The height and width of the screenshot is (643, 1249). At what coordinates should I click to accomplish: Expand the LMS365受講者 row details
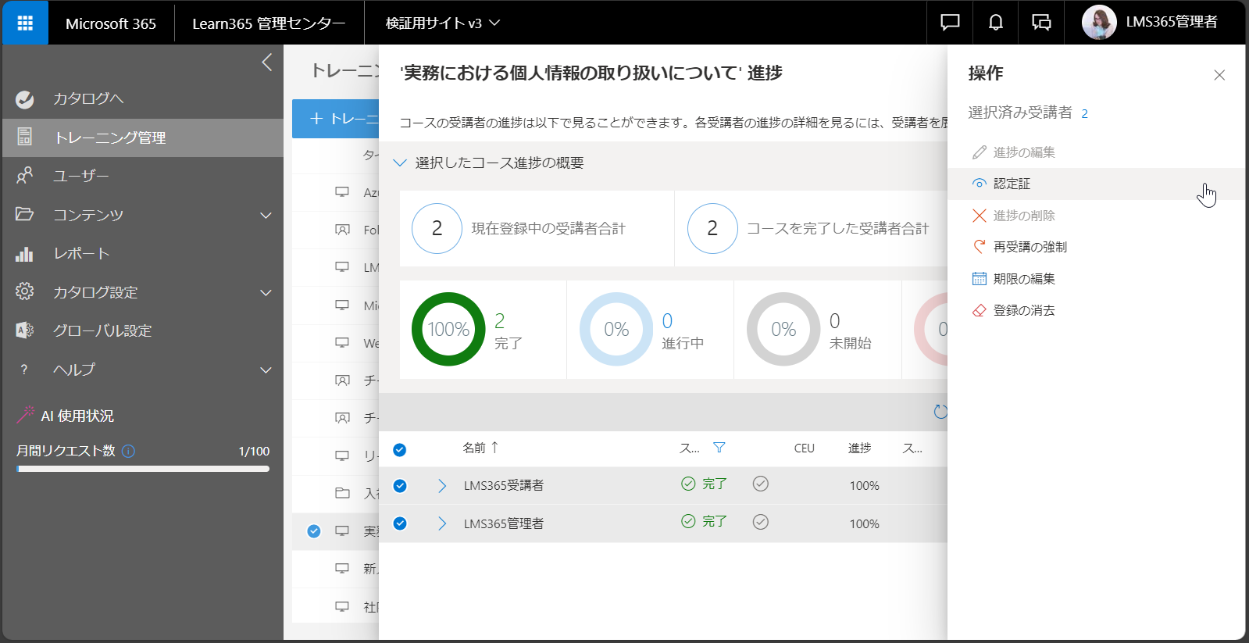[x=442, y=486]
